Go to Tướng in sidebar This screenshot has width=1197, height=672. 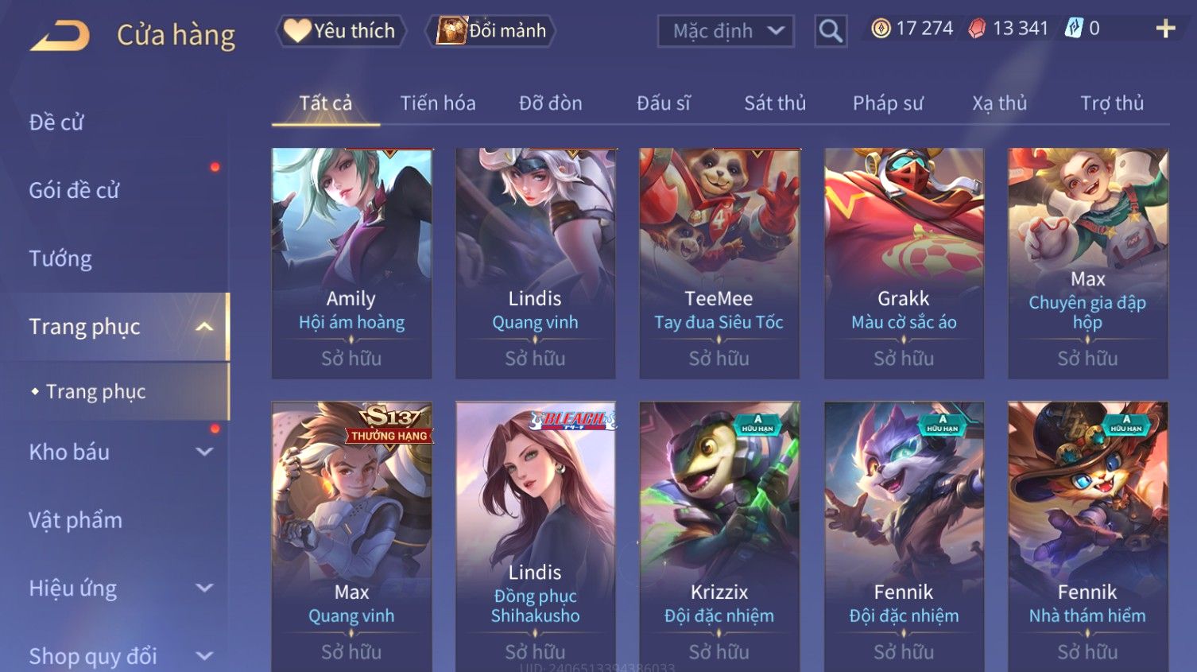pos(60,259)
